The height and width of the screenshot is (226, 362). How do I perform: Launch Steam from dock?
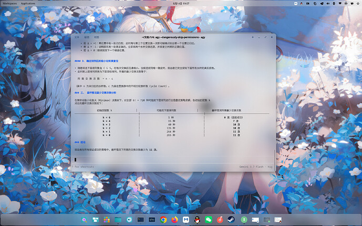[231, 220]
